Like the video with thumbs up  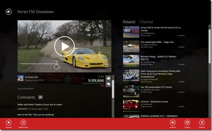point(108,78)
